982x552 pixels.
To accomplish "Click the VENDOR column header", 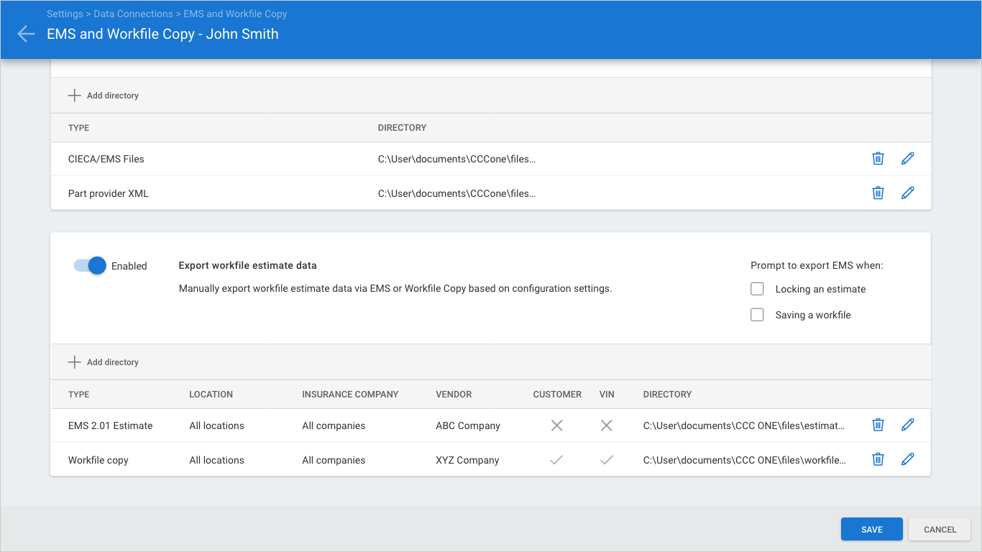I will [454, 395].
